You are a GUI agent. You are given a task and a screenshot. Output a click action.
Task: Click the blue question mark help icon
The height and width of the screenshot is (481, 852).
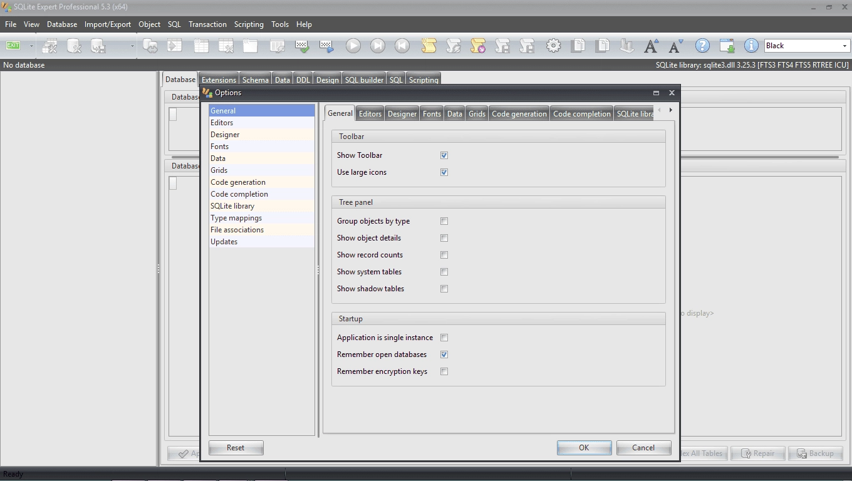tap(702, 46)
